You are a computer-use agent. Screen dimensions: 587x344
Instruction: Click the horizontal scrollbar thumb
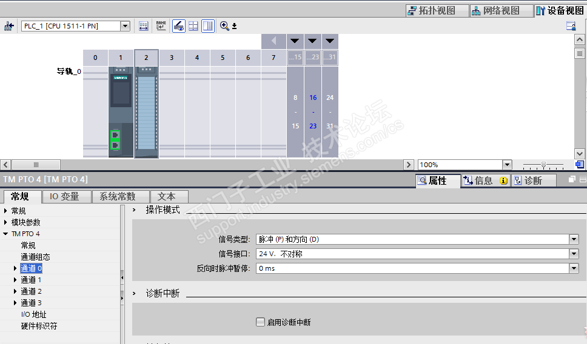[x=36, y=165]
